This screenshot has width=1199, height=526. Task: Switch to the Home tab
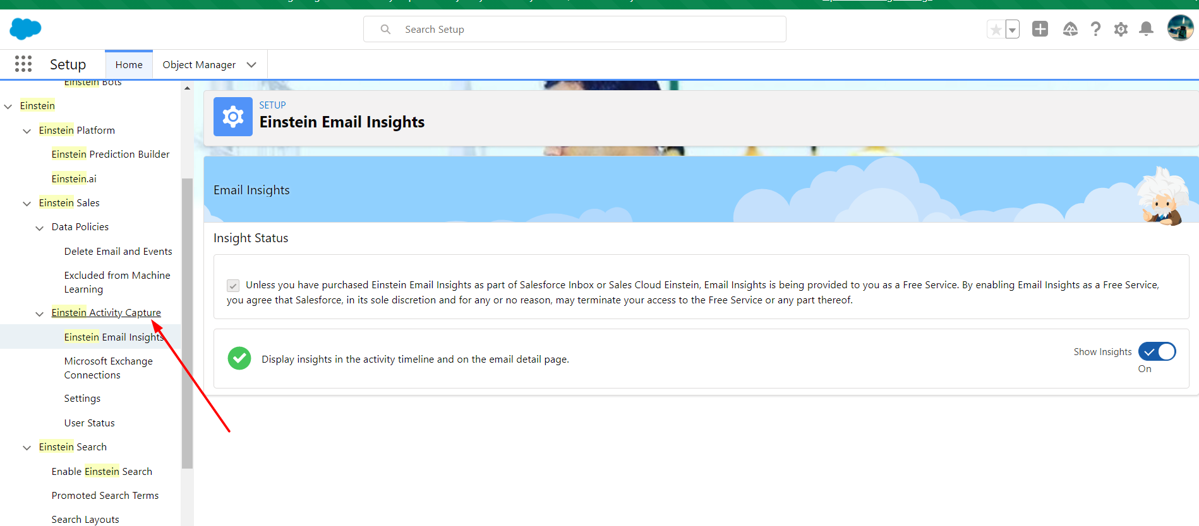tap(129, 65)
